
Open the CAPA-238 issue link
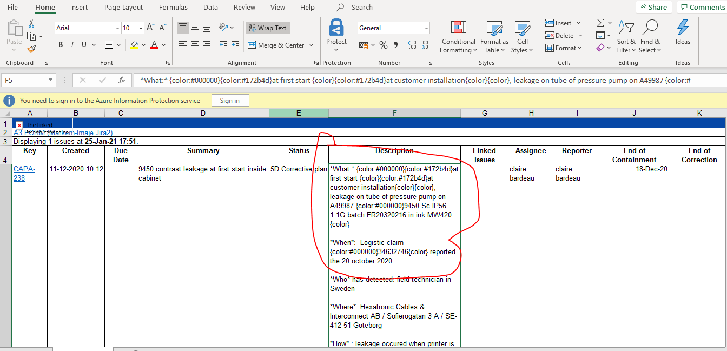point(24,174)
